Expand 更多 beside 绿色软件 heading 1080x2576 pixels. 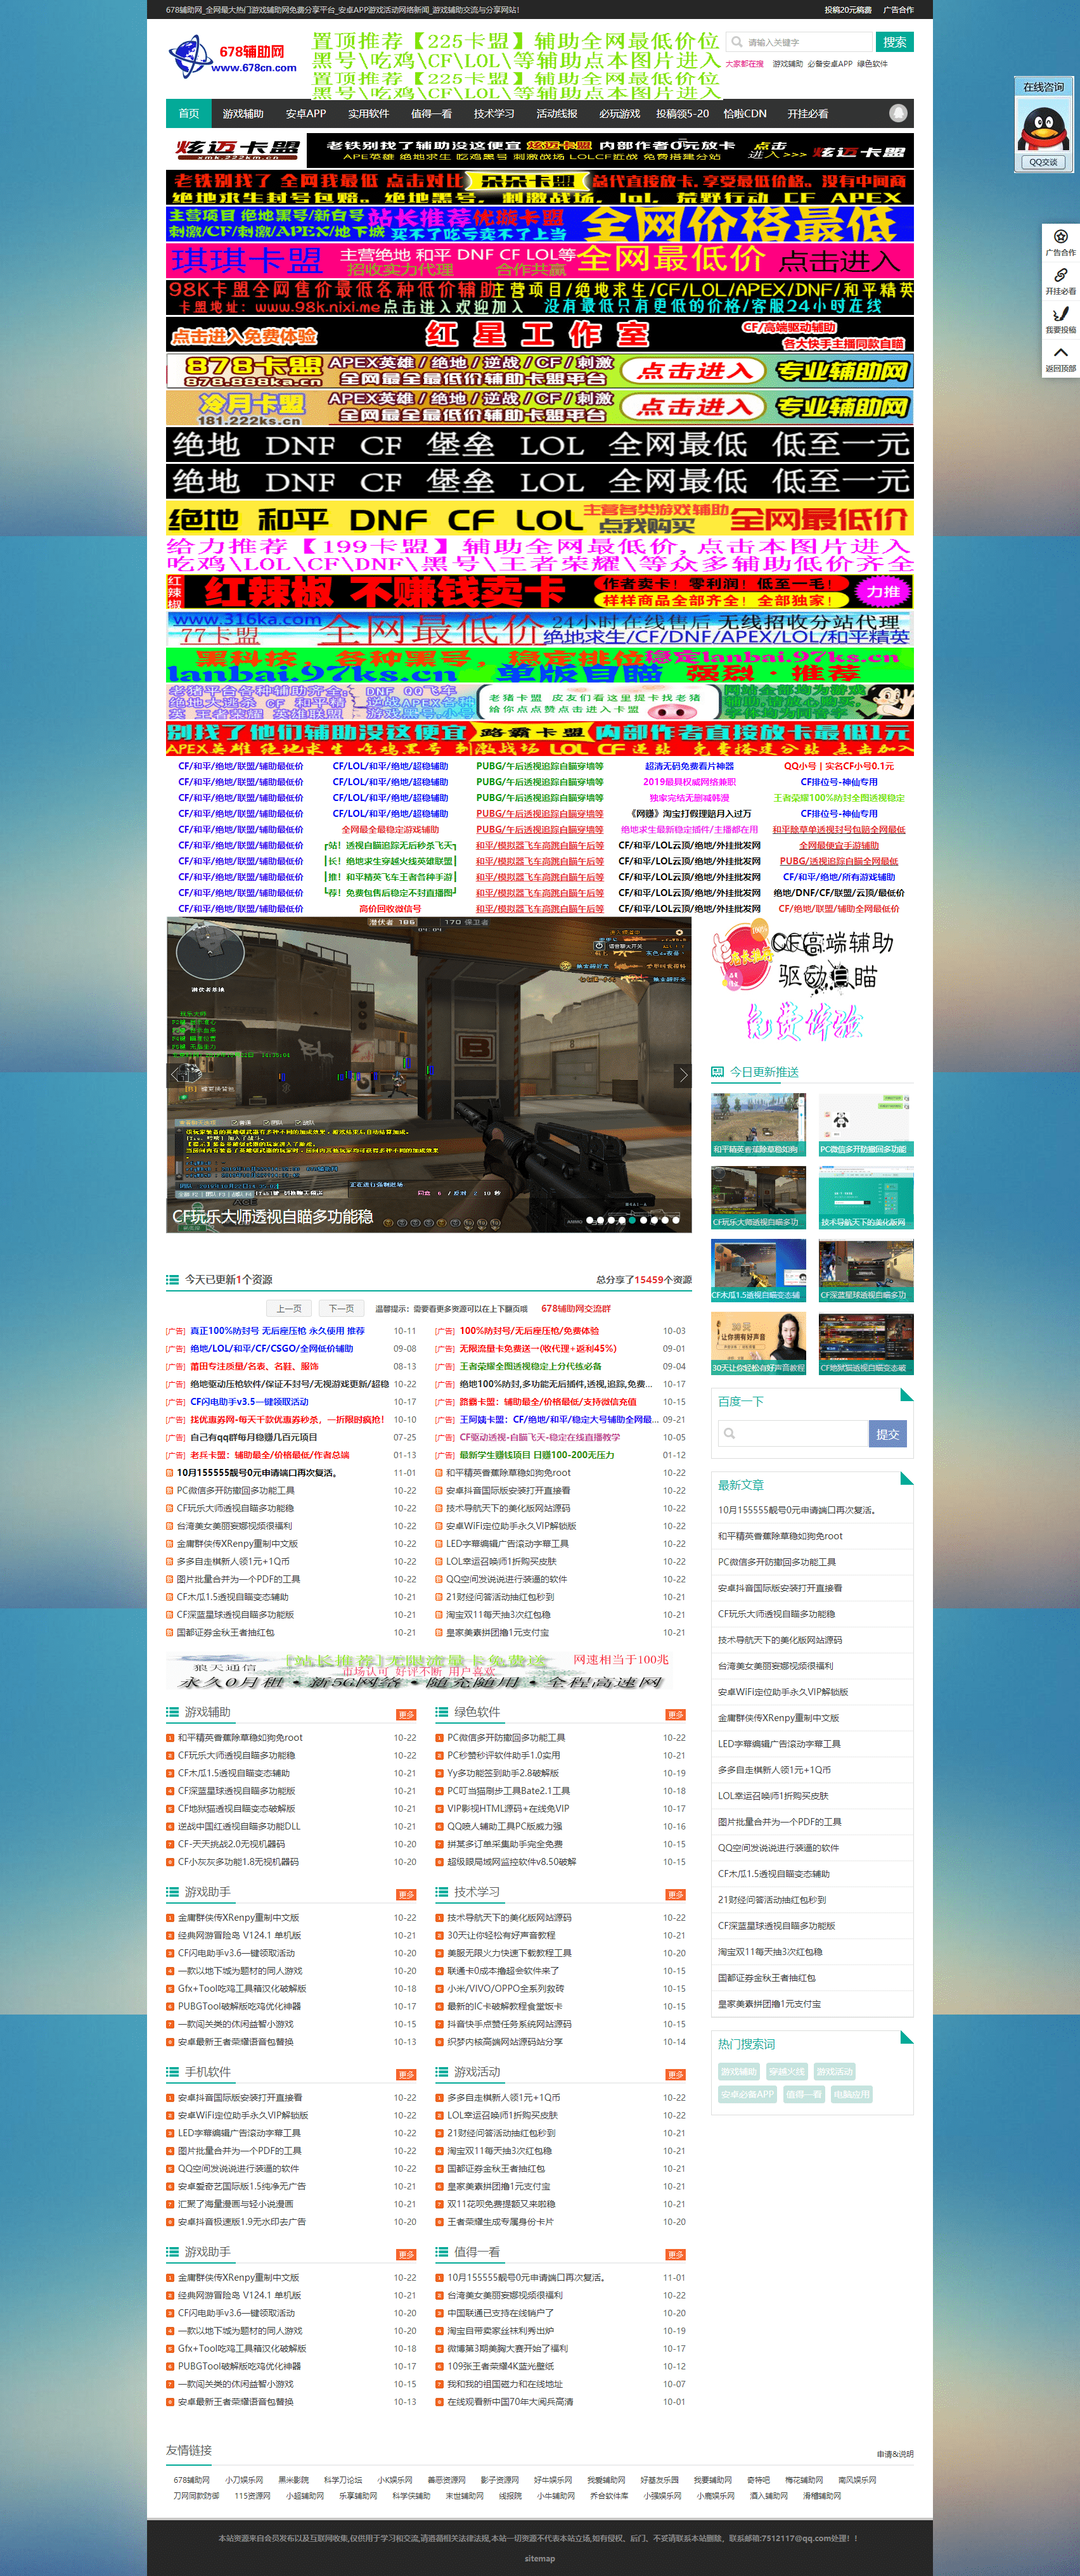(x=675, y=1714)
